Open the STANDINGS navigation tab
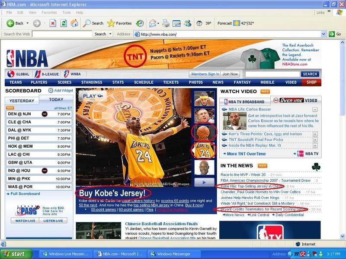Viewport: 346px width, 259px height. point(92,82)
